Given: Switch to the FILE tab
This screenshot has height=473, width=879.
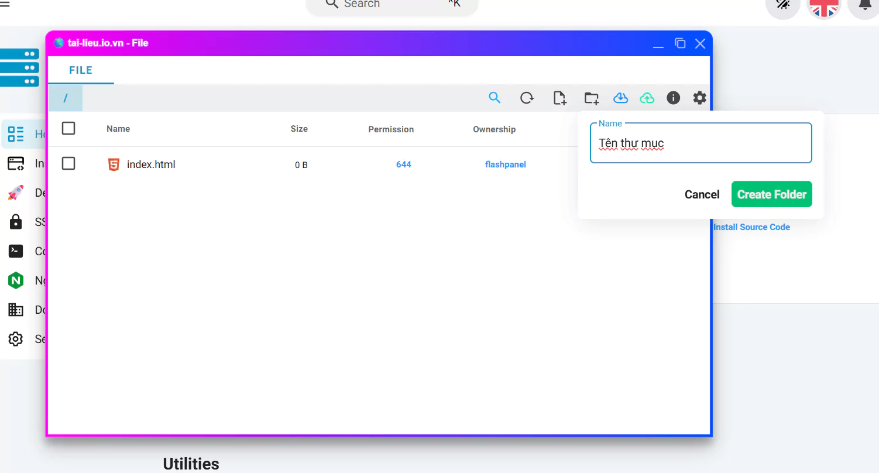Looking at the screenshot, I should click(81, 70).
